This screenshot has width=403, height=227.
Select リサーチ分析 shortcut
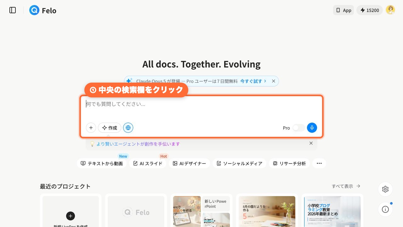289,163
